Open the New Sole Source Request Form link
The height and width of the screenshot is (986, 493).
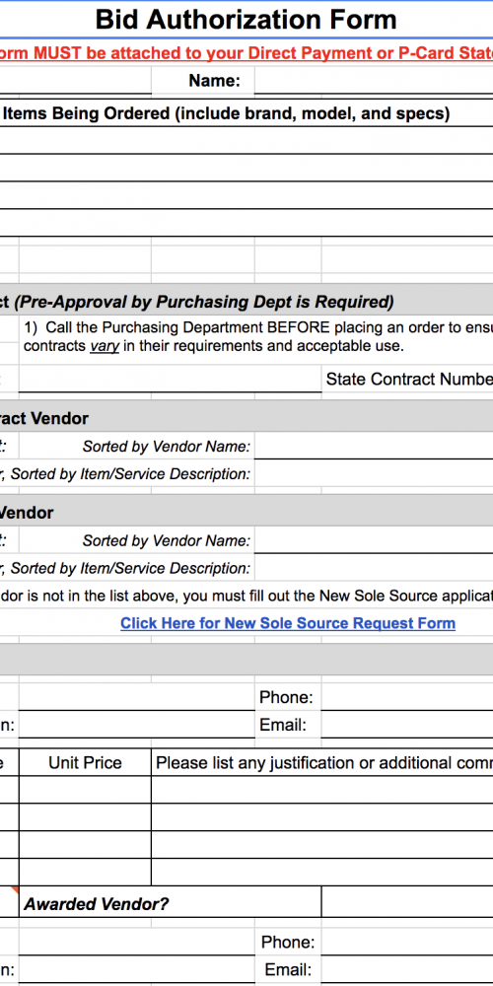(x=287, y=623)
